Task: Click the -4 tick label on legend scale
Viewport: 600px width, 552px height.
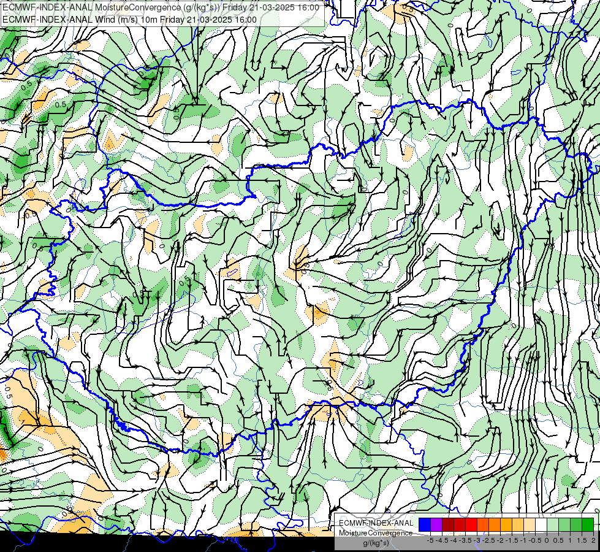Action: pos(454,540)
